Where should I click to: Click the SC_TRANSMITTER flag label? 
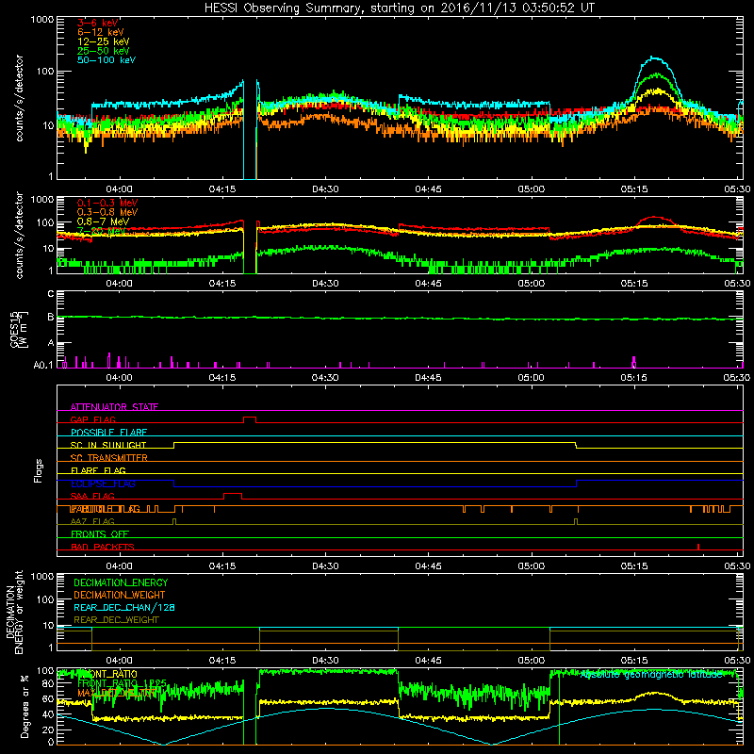(108, 458)
